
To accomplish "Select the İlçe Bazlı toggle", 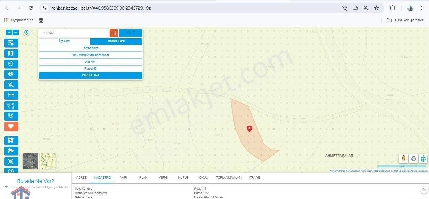I will 65,41.
